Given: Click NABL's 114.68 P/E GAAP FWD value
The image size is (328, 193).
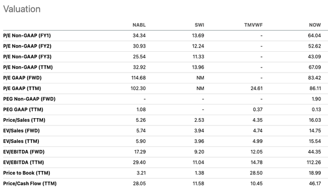Looking at the screenshot, I should (x=138, y=78).
